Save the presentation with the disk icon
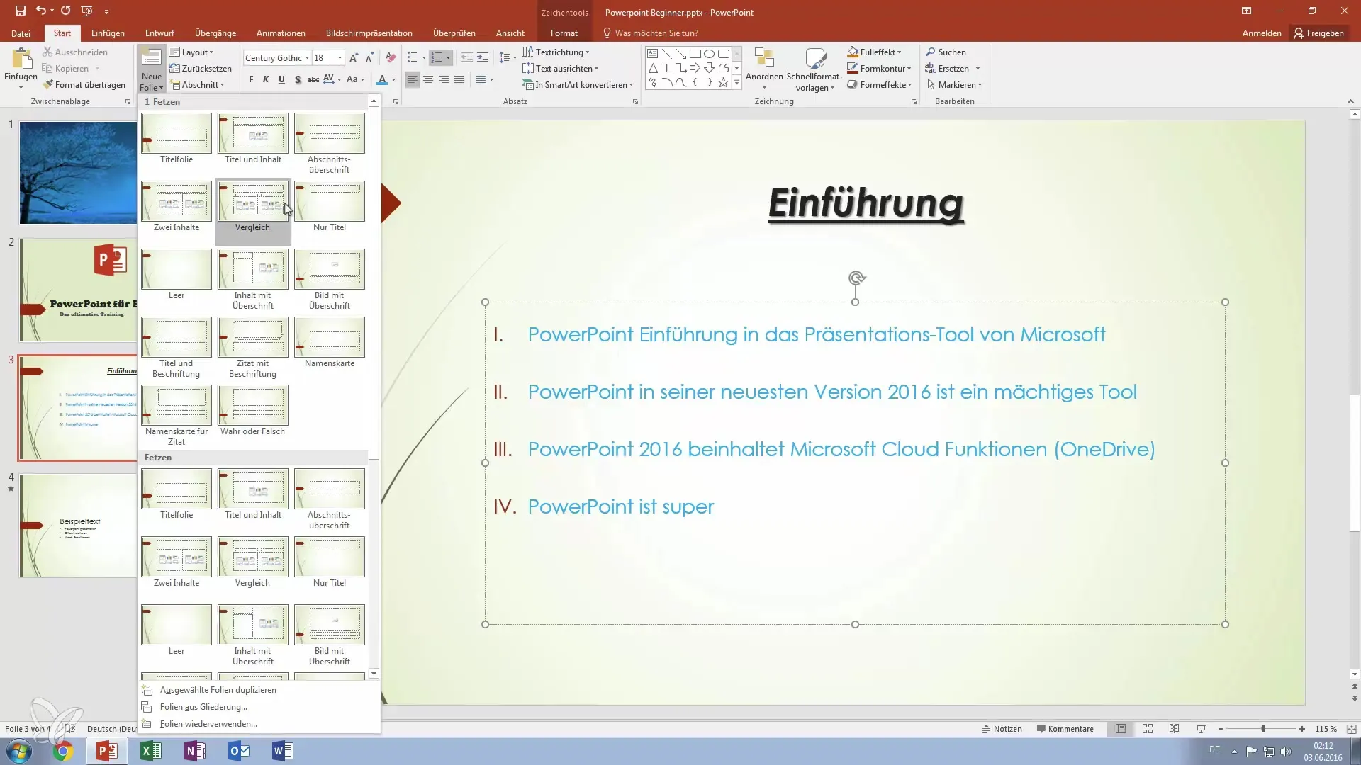The height and width of the screenshot is (765, 1361). tap(20, 11)
